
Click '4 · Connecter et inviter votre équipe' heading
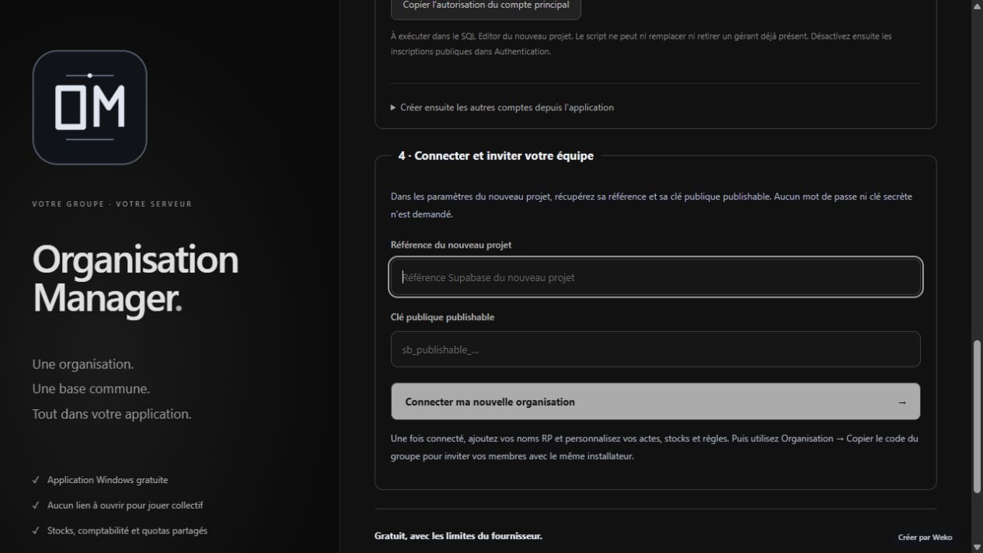[x=496, y=156]
